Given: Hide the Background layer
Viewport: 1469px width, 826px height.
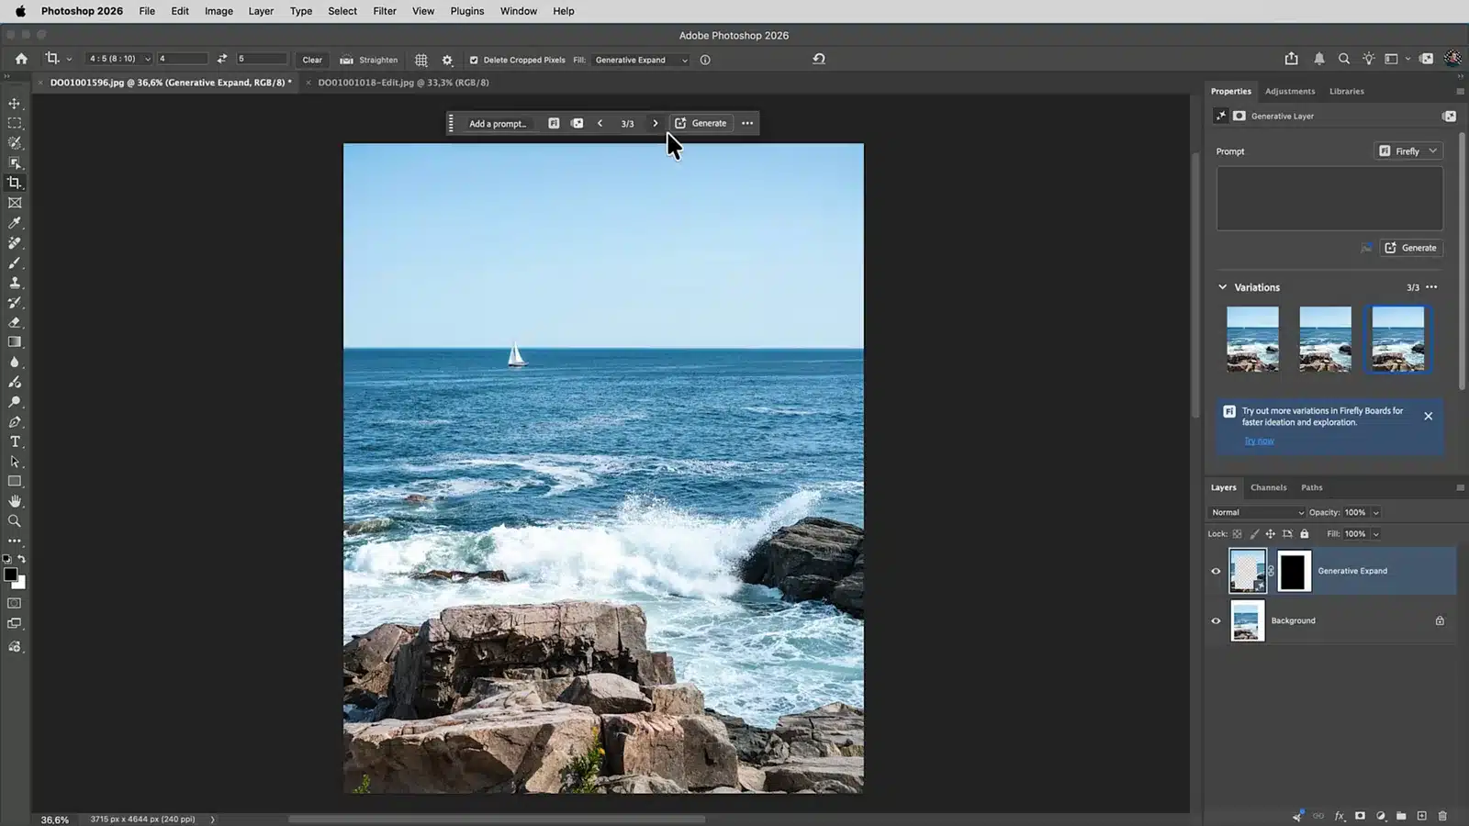Looking at the screenshot, I should [x=1217, y=620].
